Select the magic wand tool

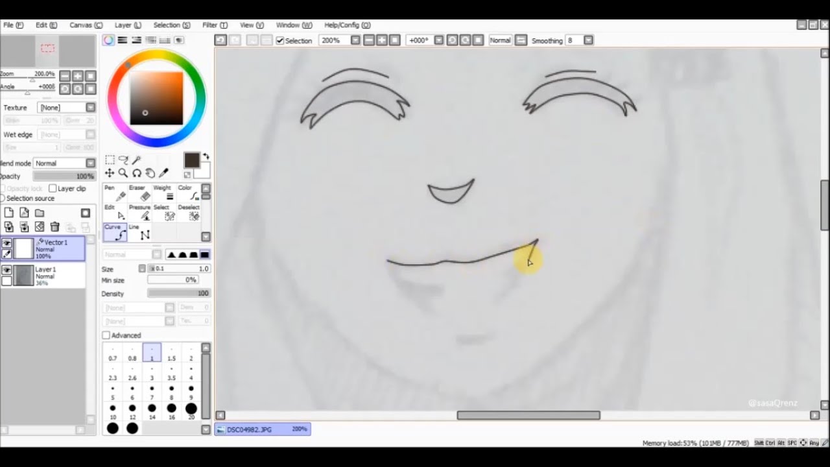(x=136, y=160)
